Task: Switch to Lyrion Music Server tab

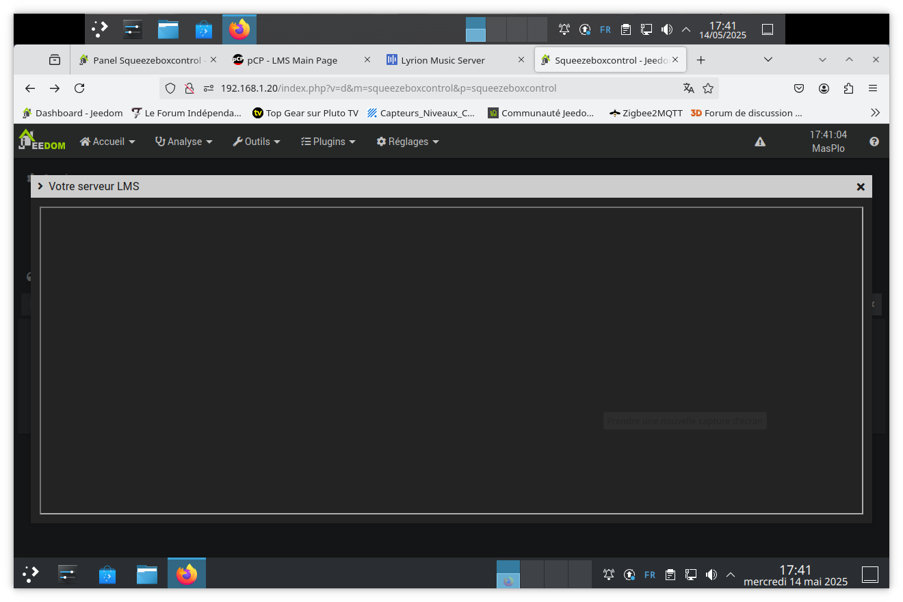Action: [x=456, y=60]
